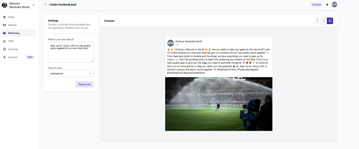The height and width of the screenshot is (149, 359).
Task: Switch preview to mobile phone view
Action: (318, 21)
